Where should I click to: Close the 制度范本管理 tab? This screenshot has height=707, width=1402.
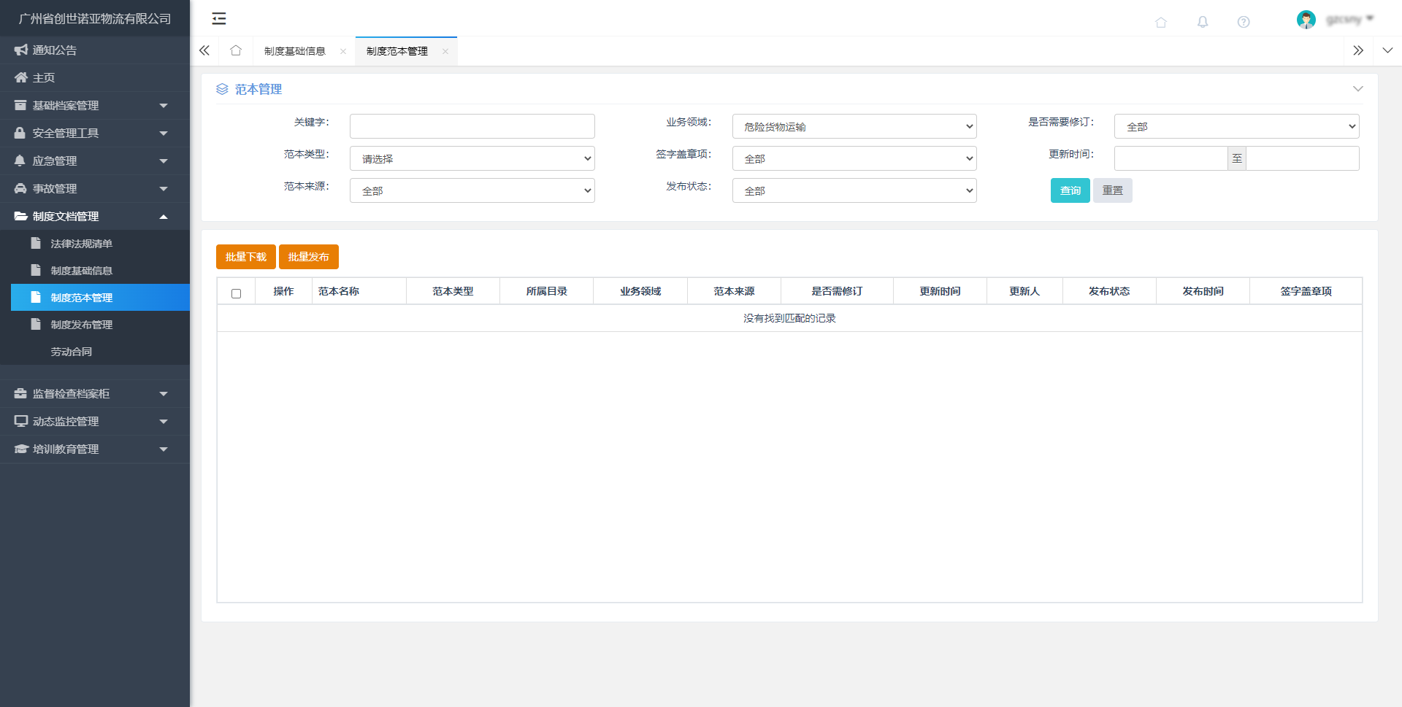point(445,51)
